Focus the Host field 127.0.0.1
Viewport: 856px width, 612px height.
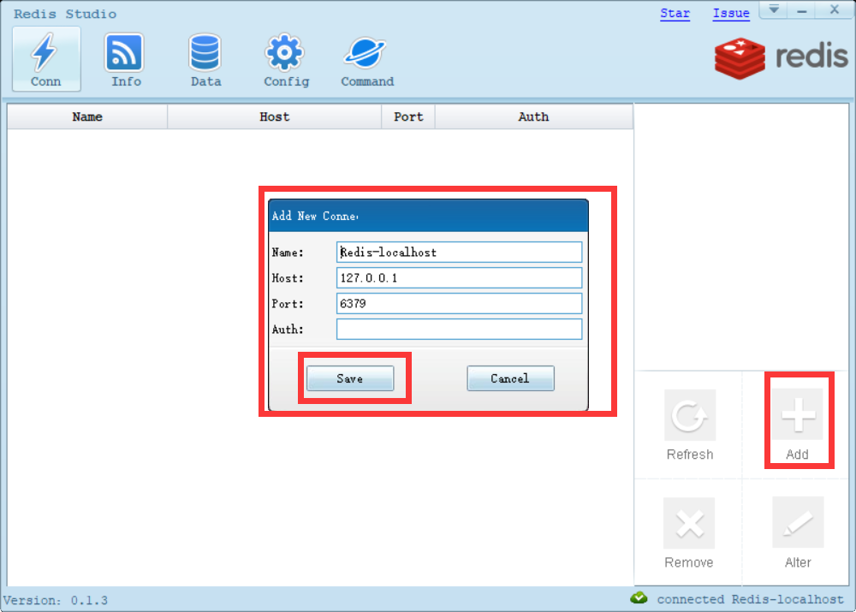pos(459,278)
